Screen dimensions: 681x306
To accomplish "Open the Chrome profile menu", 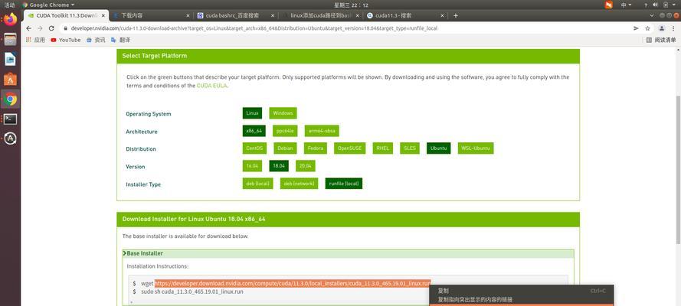I will point(661,28).
